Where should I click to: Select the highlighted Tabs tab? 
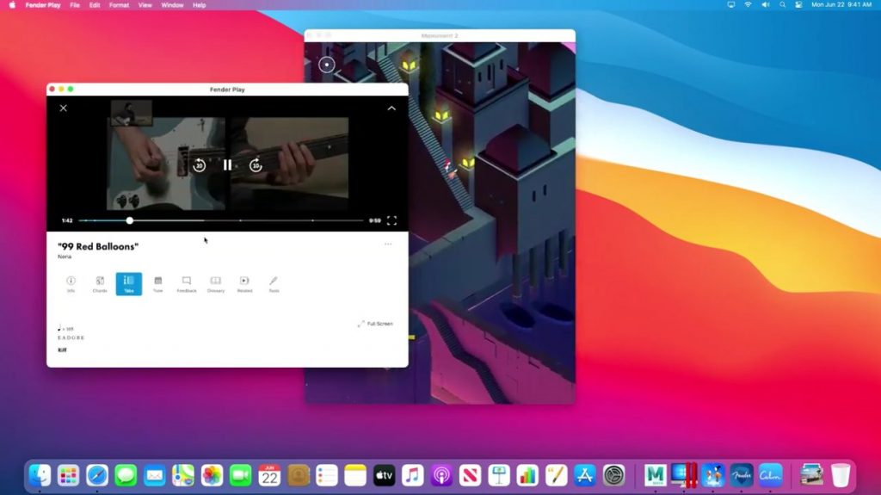point(129,284)
